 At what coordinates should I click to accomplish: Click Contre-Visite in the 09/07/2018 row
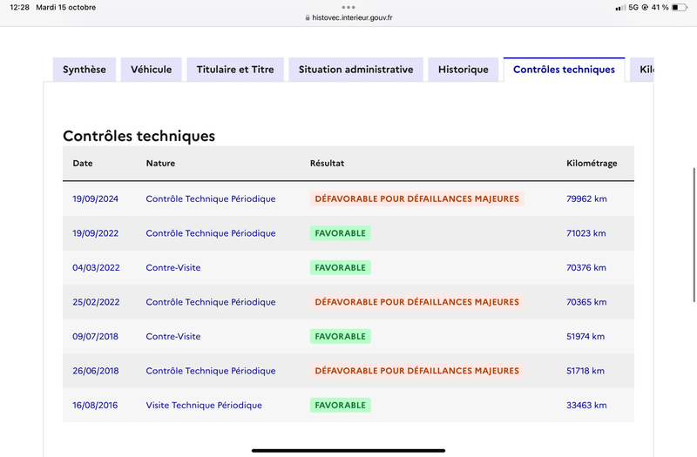(x=173, y=336)
